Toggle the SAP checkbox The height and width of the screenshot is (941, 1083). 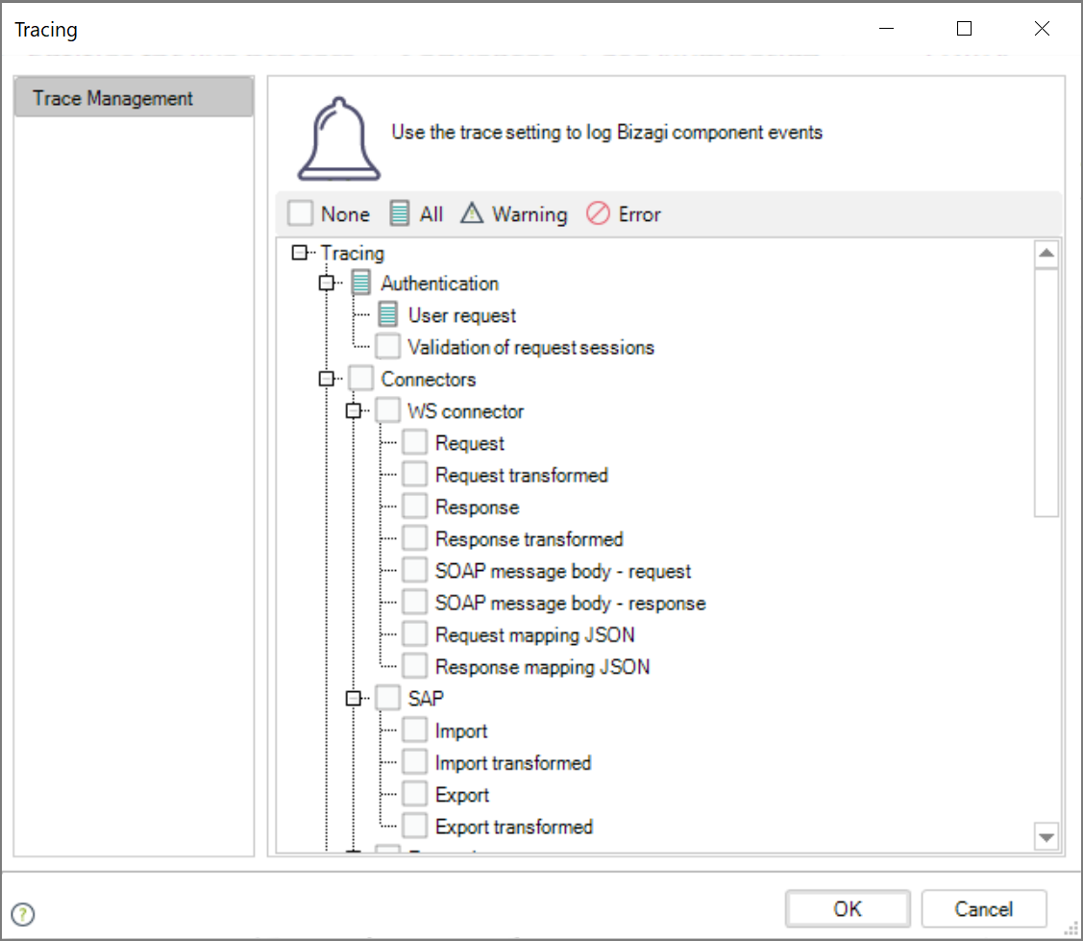(387, 698)
